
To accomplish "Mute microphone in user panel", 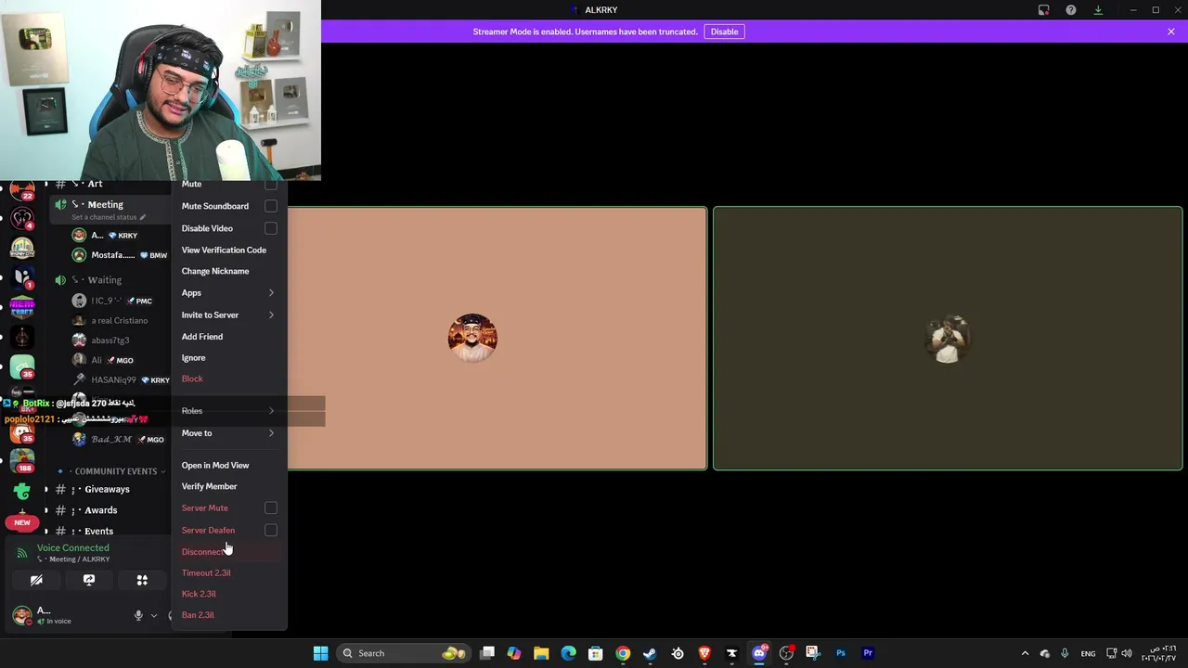I will (x=138, y=615).
